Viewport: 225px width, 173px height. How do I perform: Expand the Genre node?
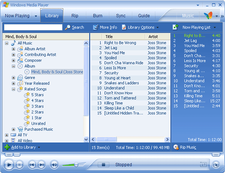pos(13,78)
